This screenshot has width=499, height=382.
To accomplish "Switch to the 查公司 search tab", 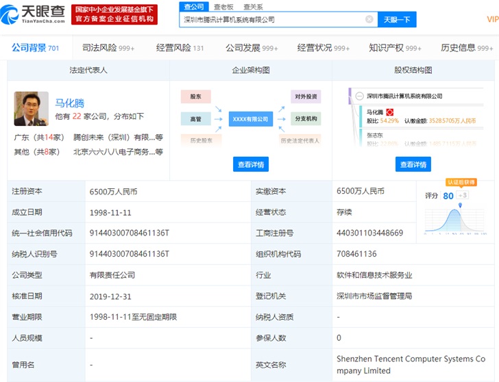I will click(x=194, y=7).
